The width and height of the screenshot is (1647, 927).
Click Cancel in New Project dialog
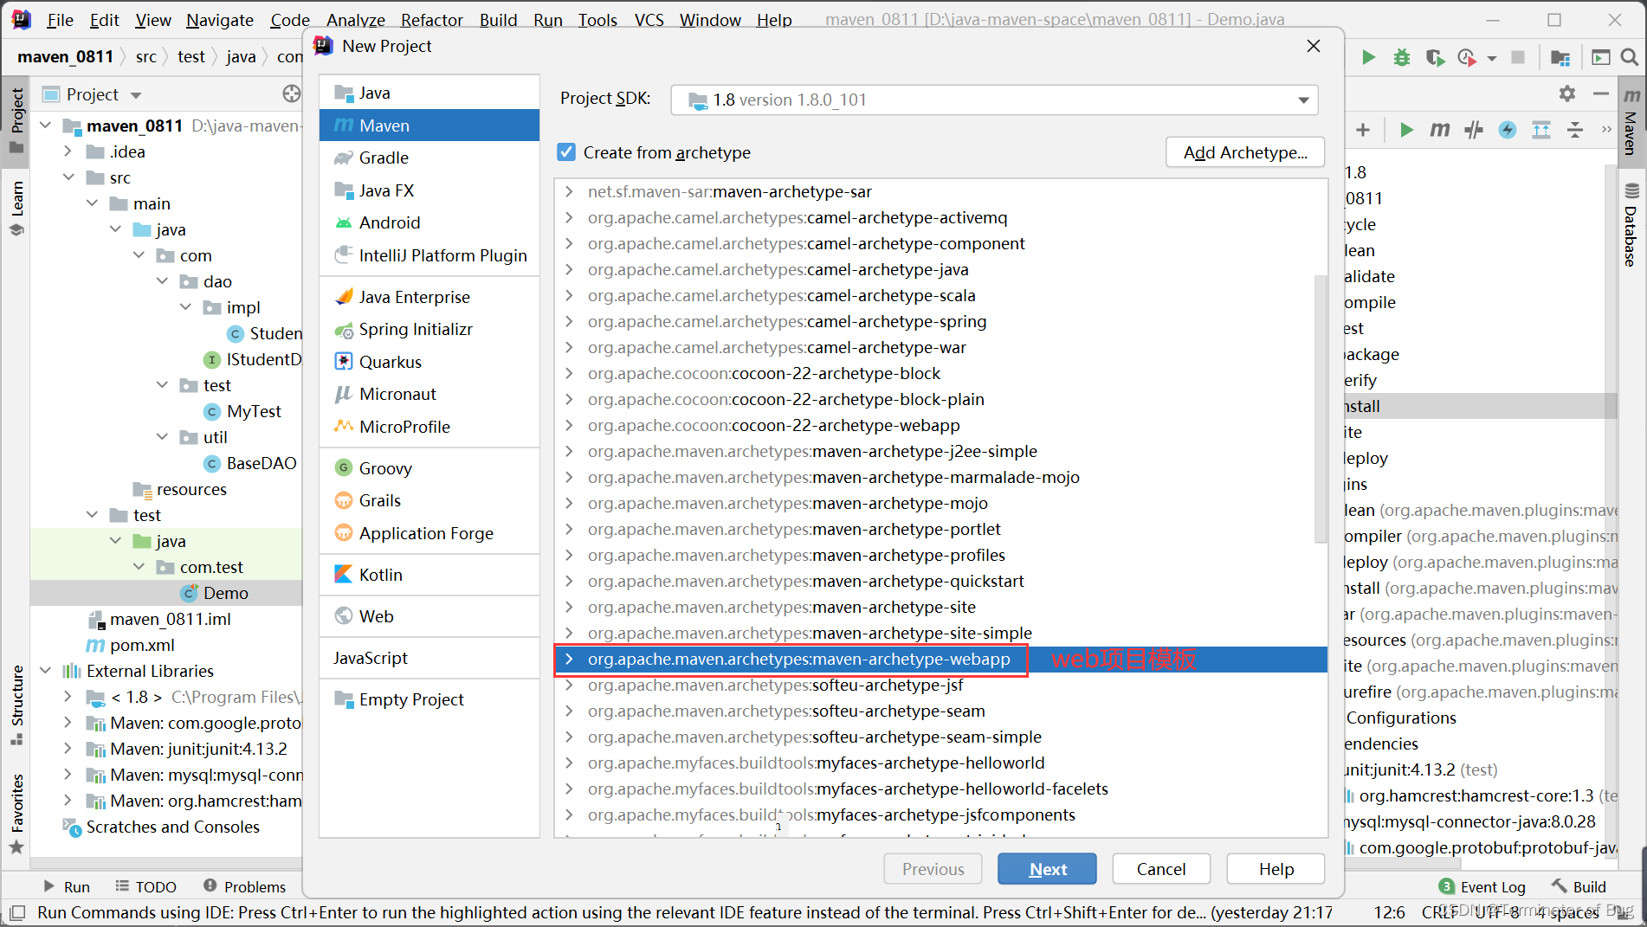1161,869
